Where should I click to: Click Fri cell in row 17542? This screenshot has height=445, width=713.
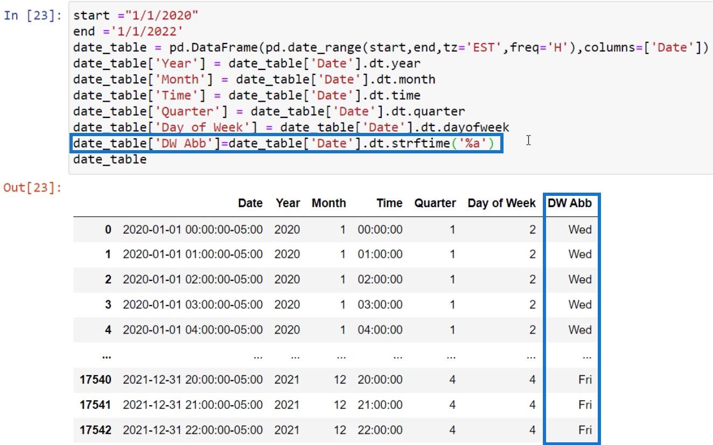pos(585,430)
